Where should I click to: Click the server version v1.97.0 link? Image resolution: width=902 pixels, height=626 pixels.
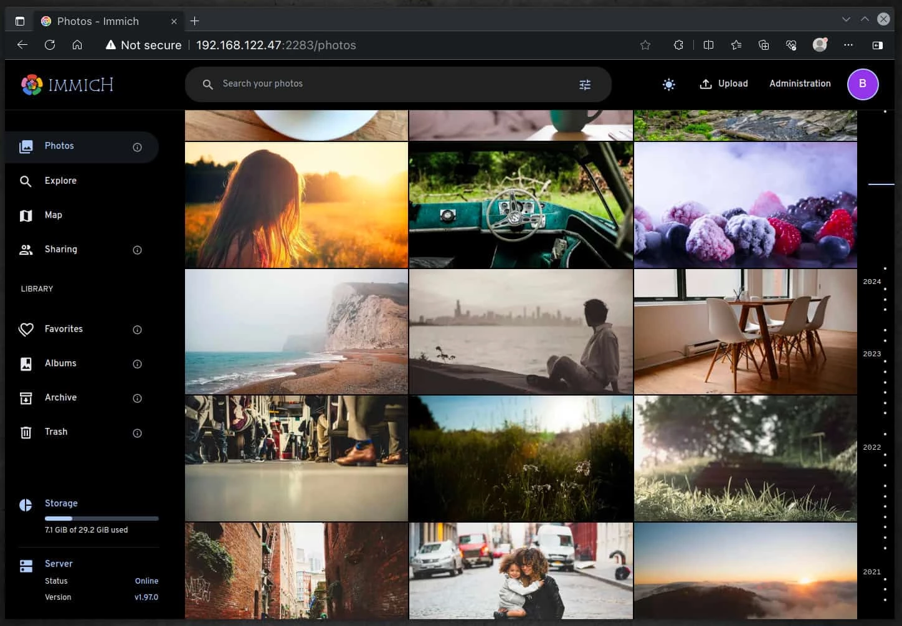[146, 597]
